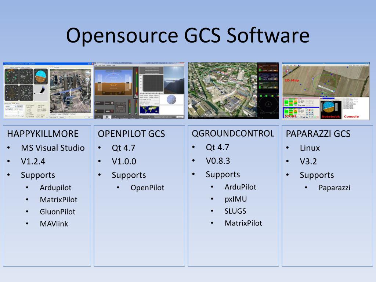Image resolution: width=376 pixels, height=282 pixels.
Task: Select the Paparazzi GCS screenshot thumbnail
Action: pyautogui.click(x=326, y=91)
